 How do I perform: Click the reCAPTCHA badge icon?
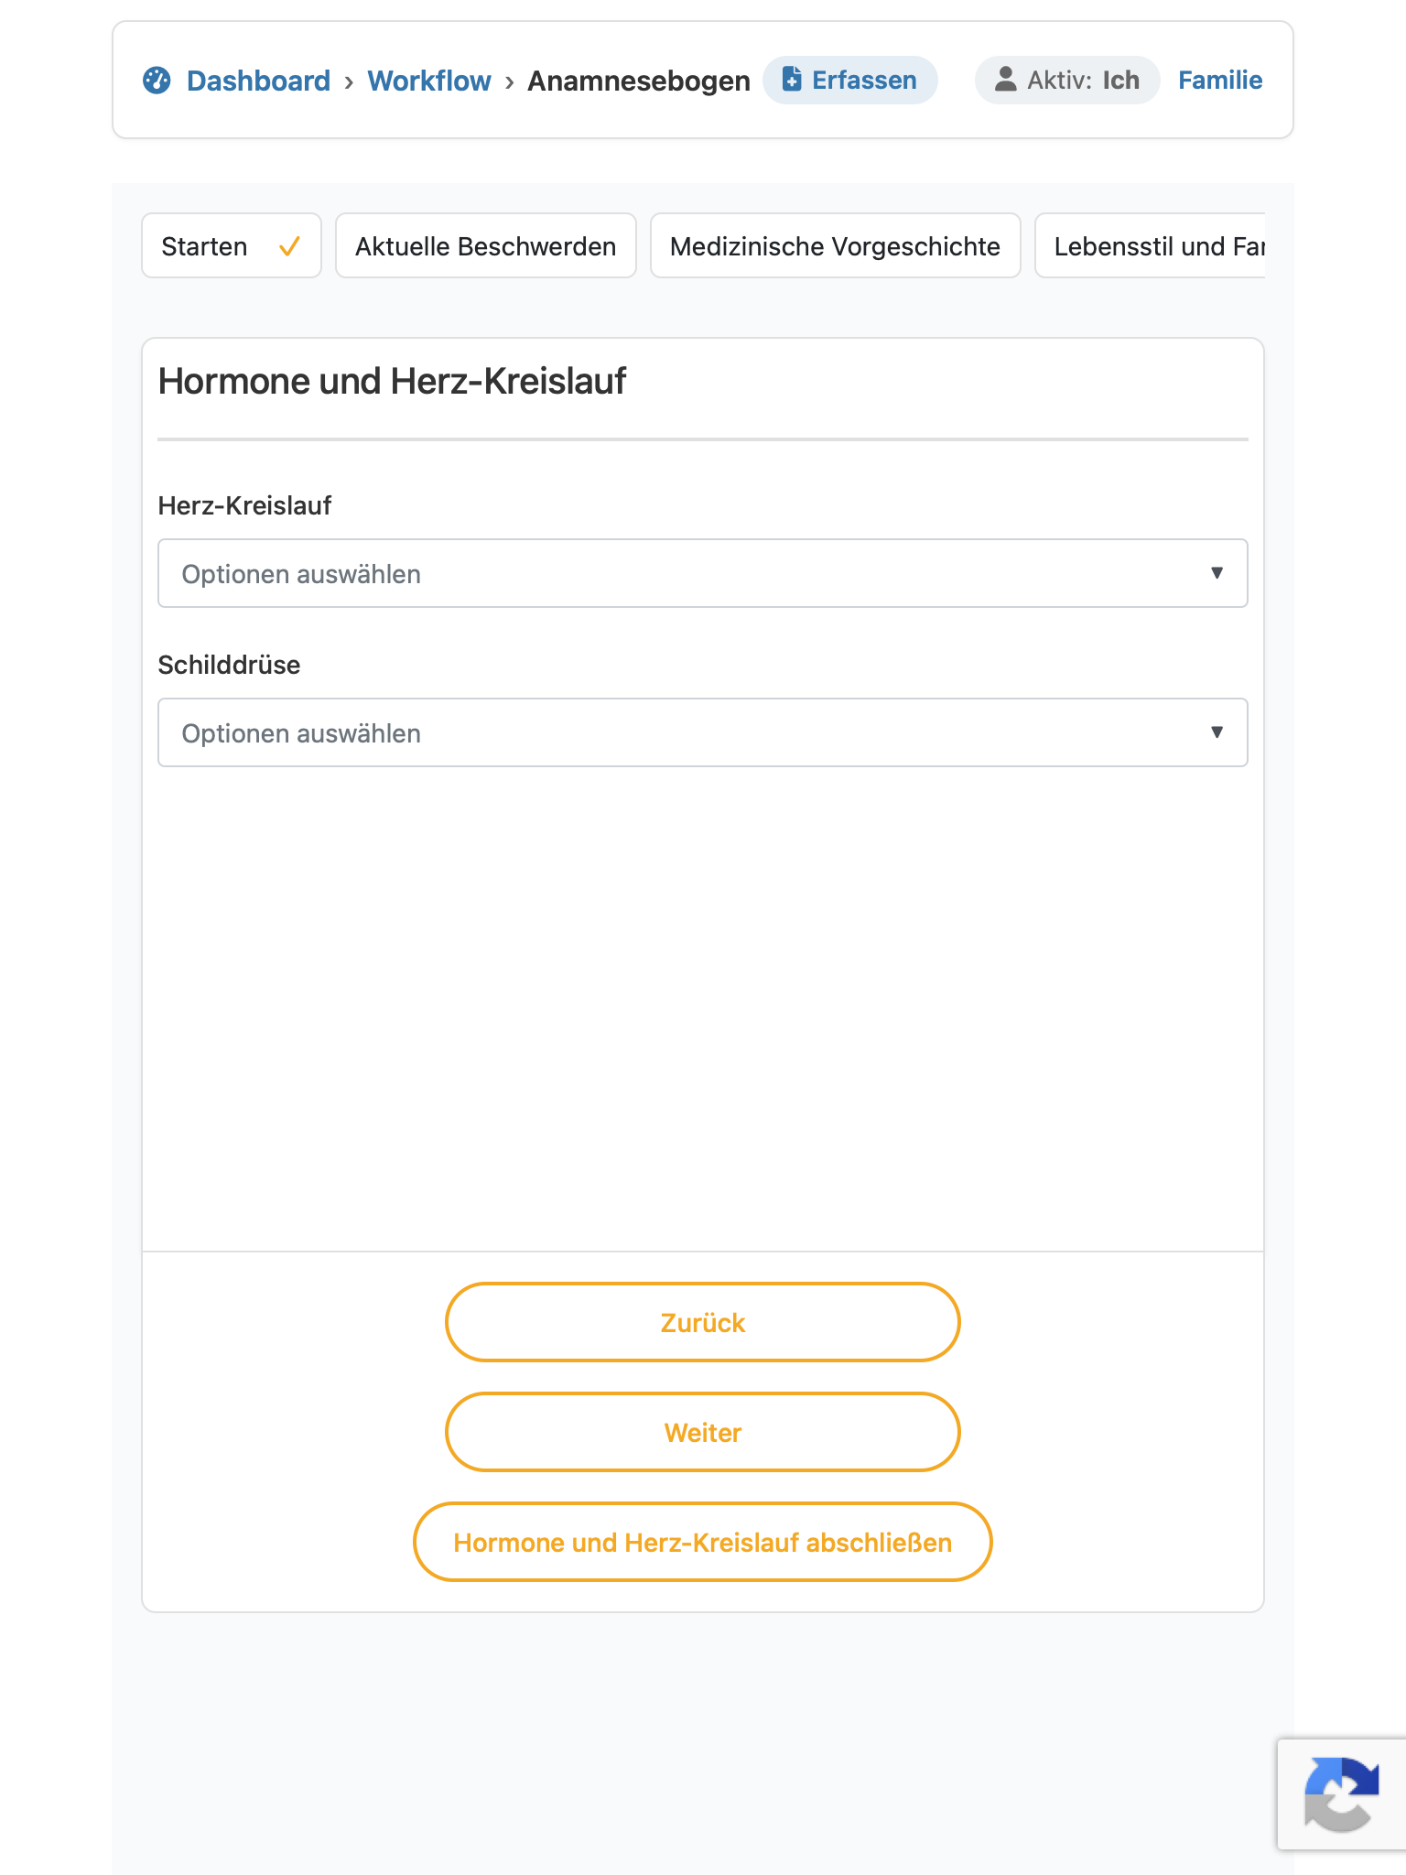[1341, 1794]
